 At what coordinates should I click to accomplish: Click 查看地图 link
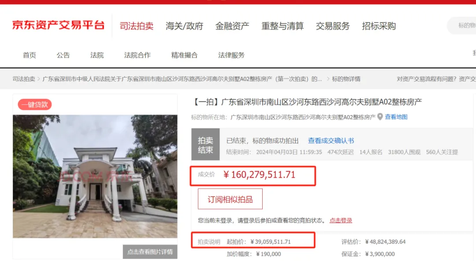pos(396,117)
